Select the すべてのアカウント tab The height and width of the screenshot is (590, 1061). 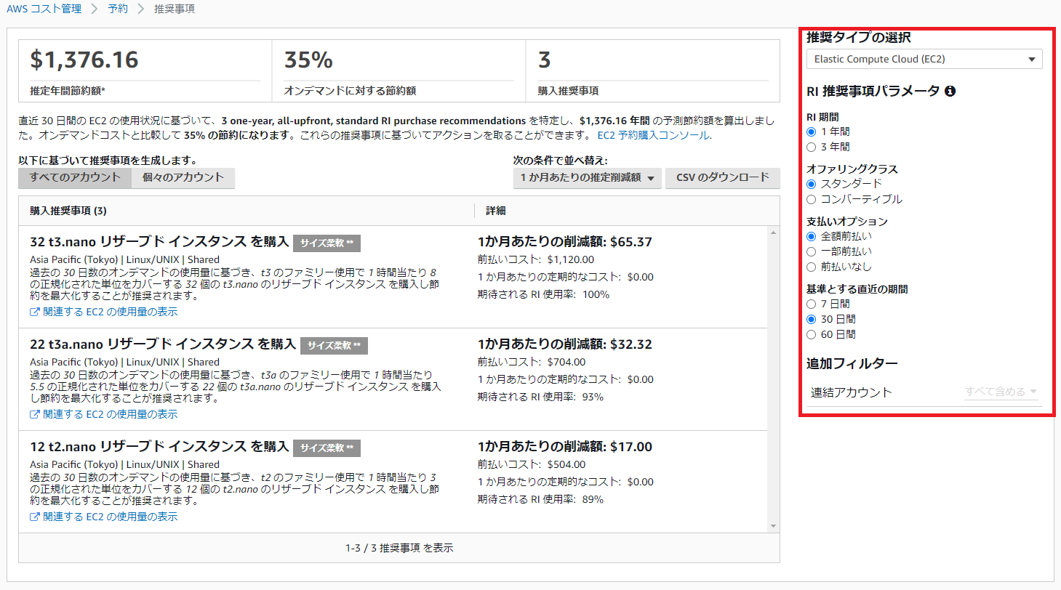pyautogui.click(x=75, y=178)
